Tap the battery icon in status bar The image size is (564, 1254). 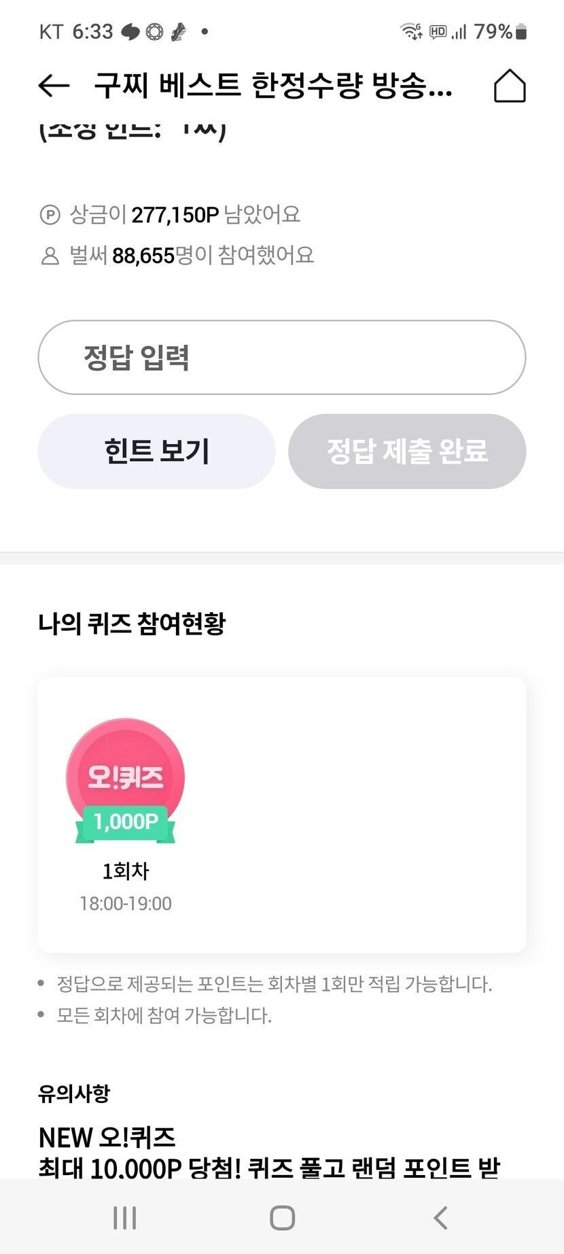click(521, 31)
